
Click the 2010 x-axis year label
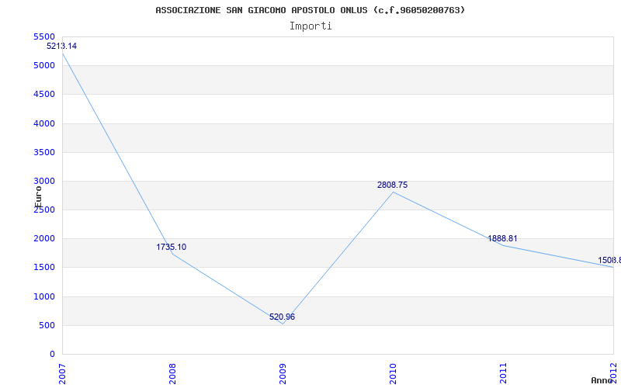pos(393,373)
